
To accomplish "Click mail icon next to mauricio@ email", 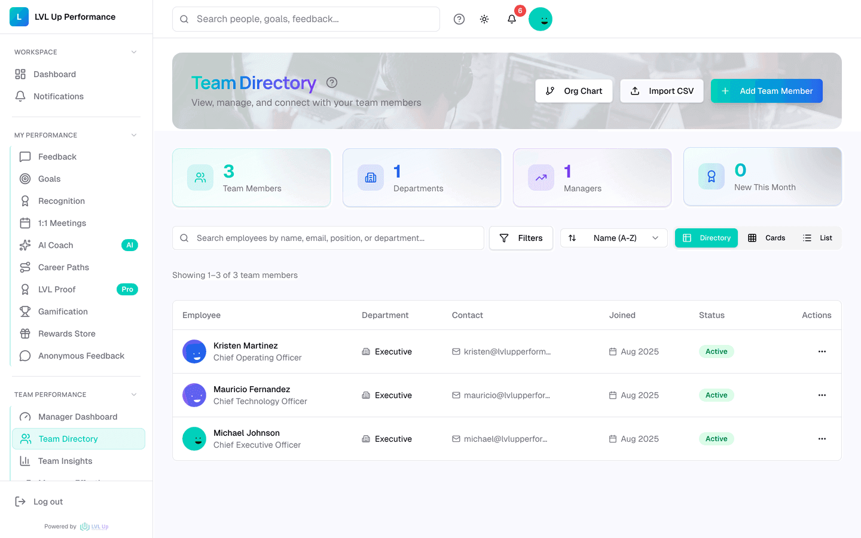I will click(x=456, y=395).
